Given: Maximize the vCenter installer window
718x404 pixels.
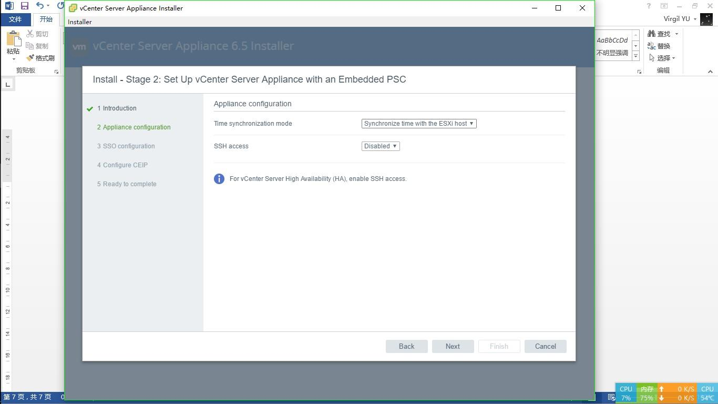Looking at the screenshot, I should coord(558,8).
